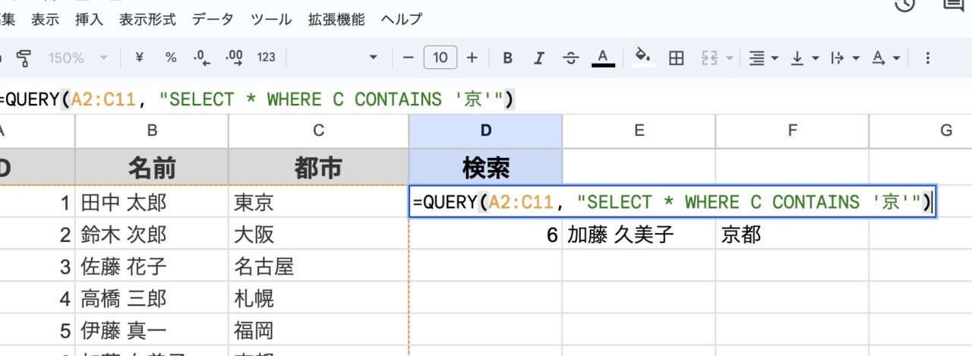Open the text wrapping dropdown
The height and width of the screenshot is (356, 972).
[x=845, y=58]
